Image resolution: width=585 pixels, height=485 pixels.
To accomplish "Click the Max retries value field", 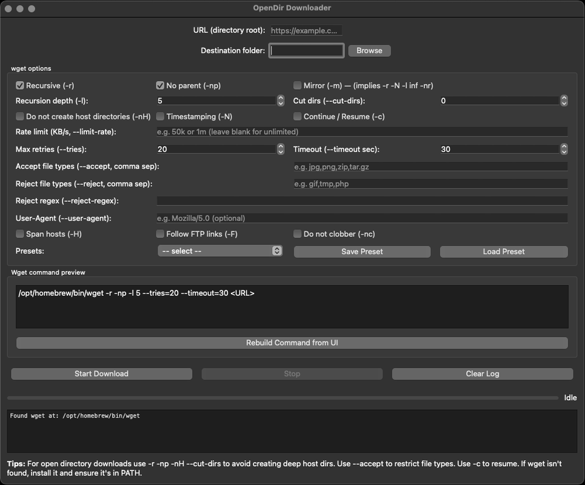I will (x=216, y=149).
